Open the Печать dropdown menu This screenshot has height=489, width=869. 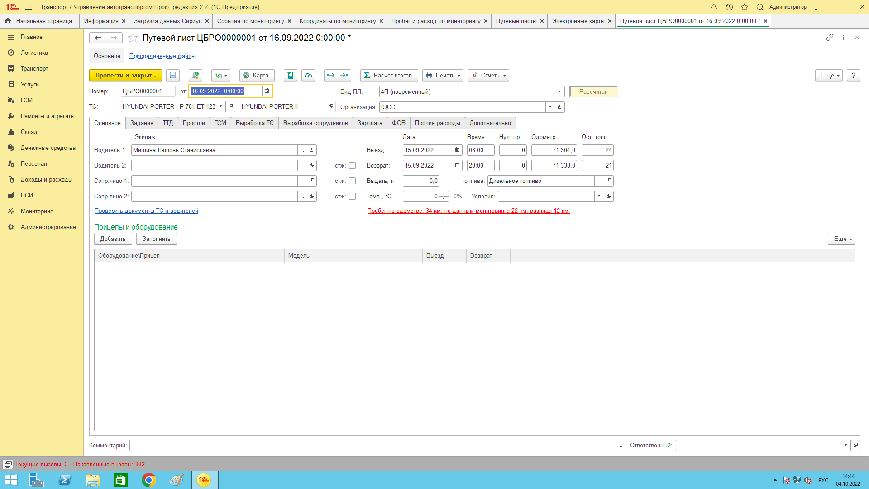(x=443, y=75)
